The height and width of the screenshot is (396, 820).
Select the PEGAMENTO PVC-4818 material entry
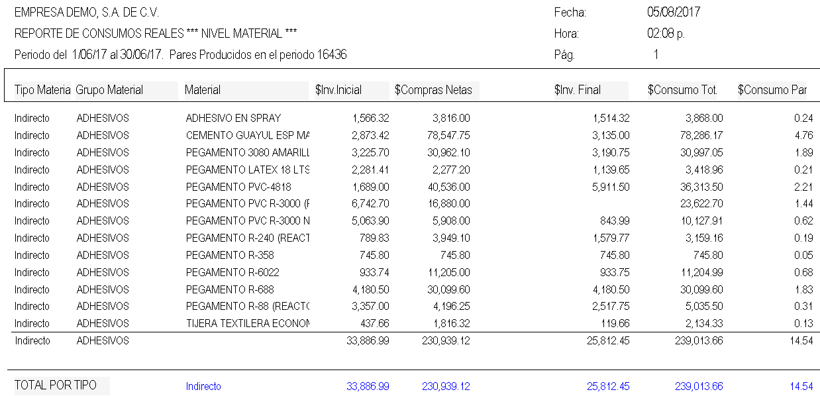[x=238, y=187]
